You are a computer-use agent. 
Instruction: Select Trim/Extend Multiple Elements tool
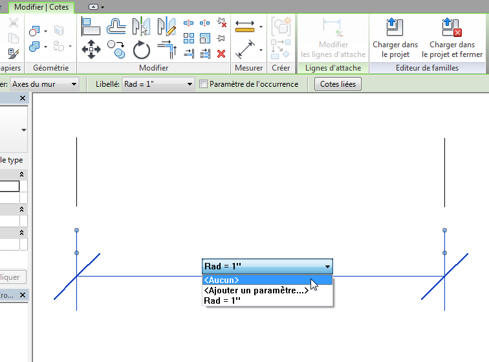(x=205, y=54)
